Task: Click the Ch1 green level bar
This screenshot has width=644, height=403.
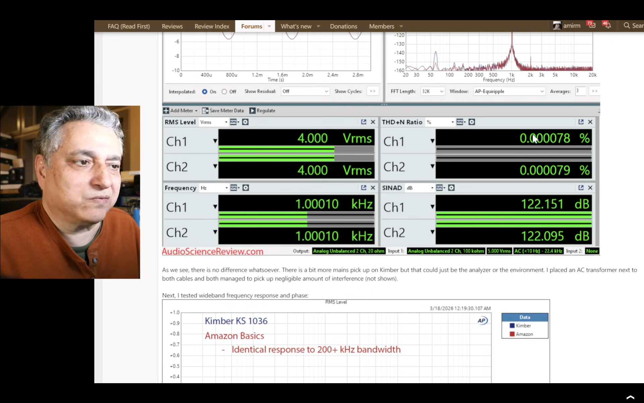Action: 276,149
